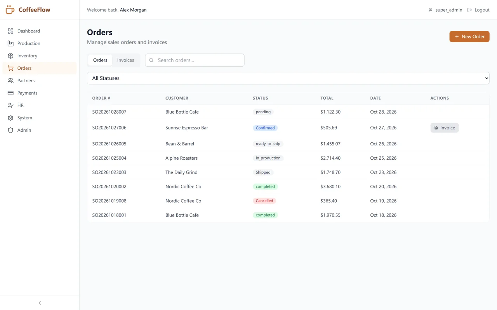Click the Dashboard grid icon
Image resolution: width=497 pixels, height=310 pixels.
point(10,31)
